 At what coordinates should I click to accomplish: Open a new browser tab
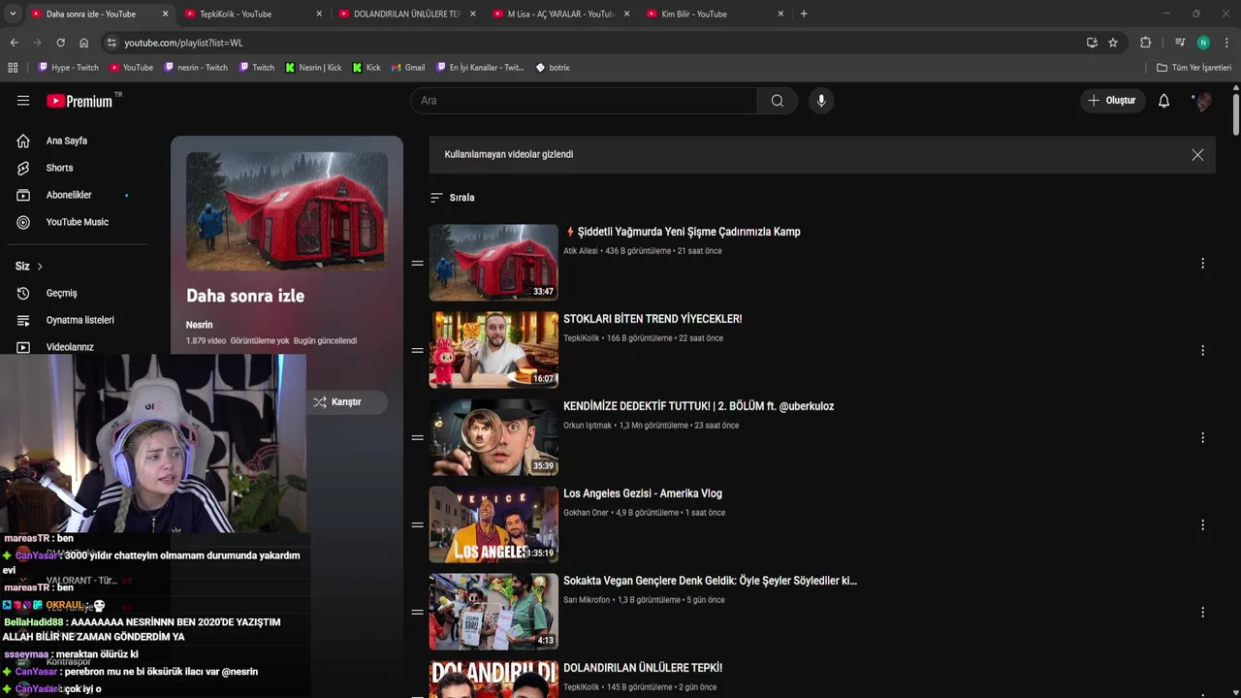point(804,14)
